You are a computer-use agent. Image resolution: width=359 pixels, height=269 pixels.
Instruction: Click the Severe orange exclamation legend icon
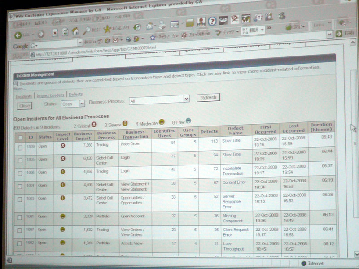[x=125, y=123]
